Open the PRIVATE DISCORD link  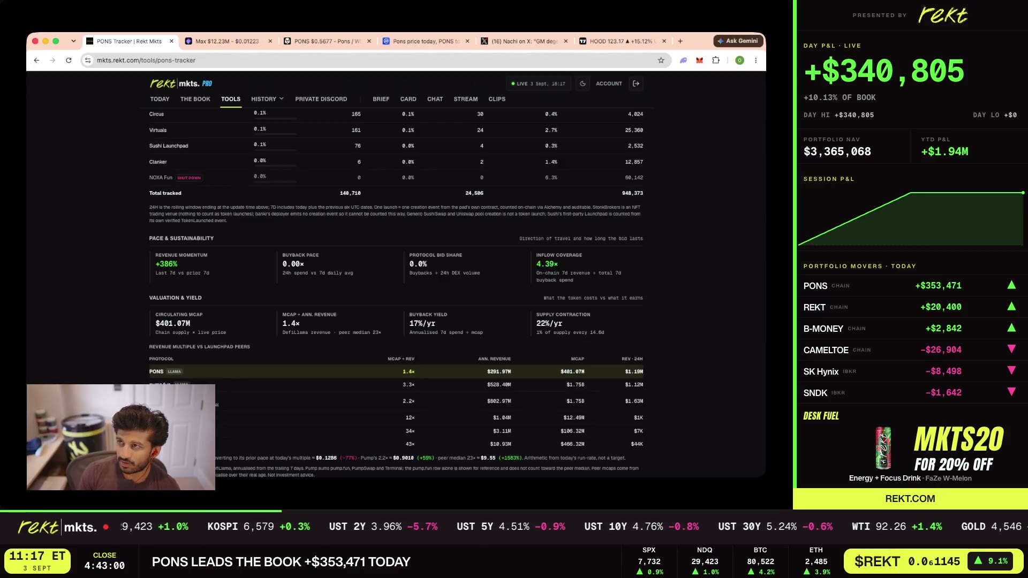click(321, 99)
